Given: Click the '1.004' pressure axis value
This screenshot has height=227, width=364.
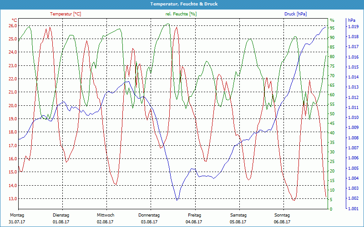Looking at the screenshot, I should [x=353, y=178].
